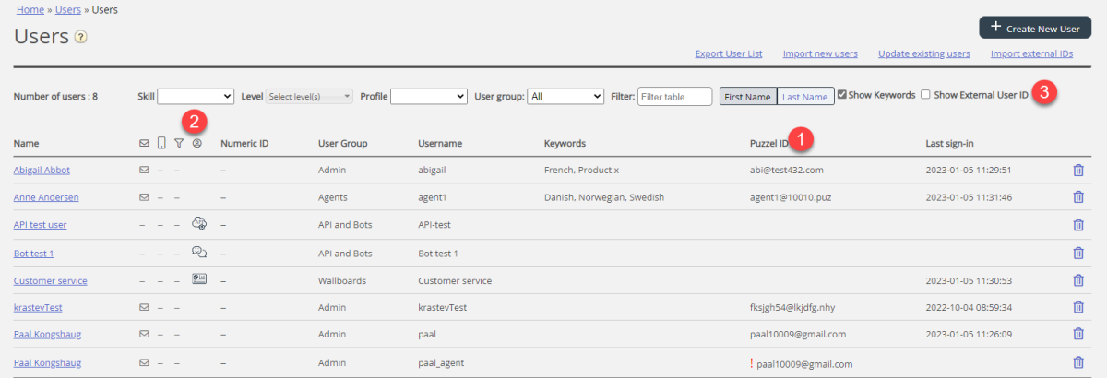1107x378 pixels.
Task: Click the envelope icon in column header
Action: point(144,144)
